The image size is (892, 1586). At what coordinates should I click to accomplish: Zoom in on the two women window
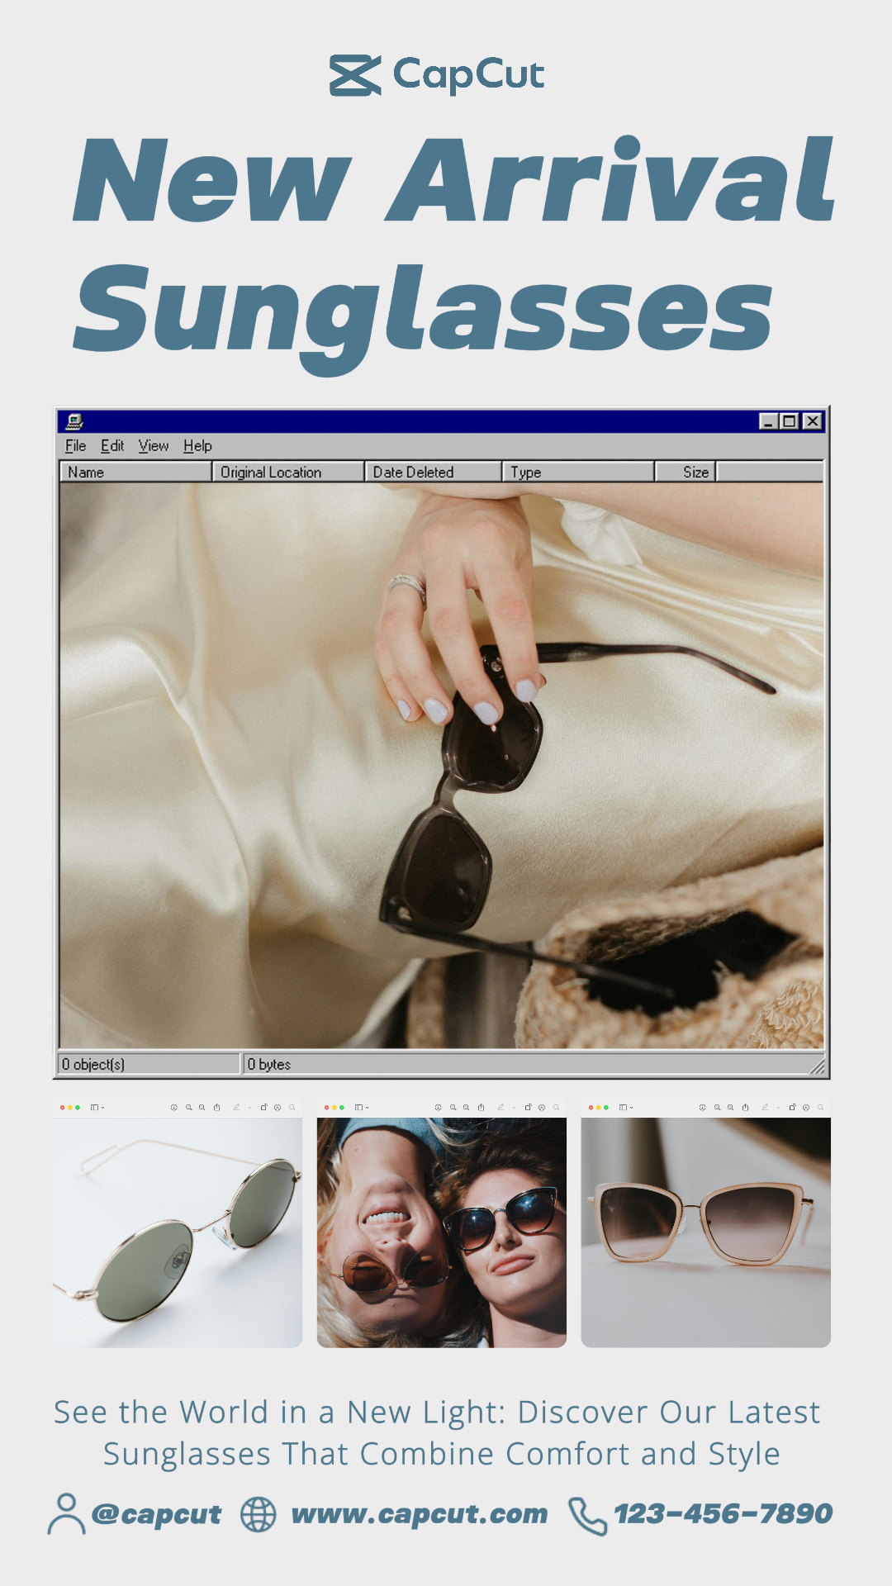point(466,1108)
